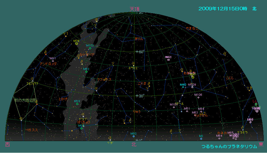
Task: Select the M76 nebula ring symbol
Action: 76,44
